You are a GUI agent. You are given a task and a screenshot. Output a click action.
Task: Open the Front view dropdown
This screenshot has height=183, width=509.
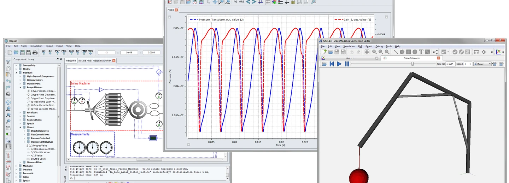[482, 64]
